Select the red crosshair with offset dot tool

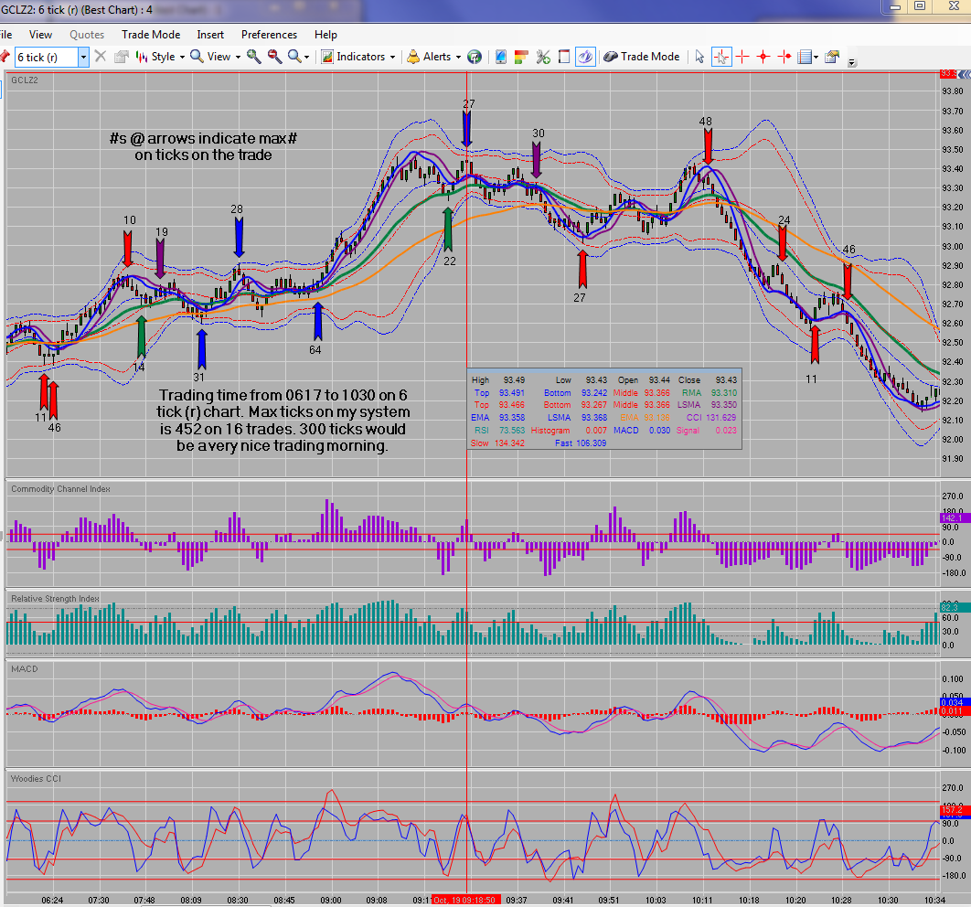784,57
